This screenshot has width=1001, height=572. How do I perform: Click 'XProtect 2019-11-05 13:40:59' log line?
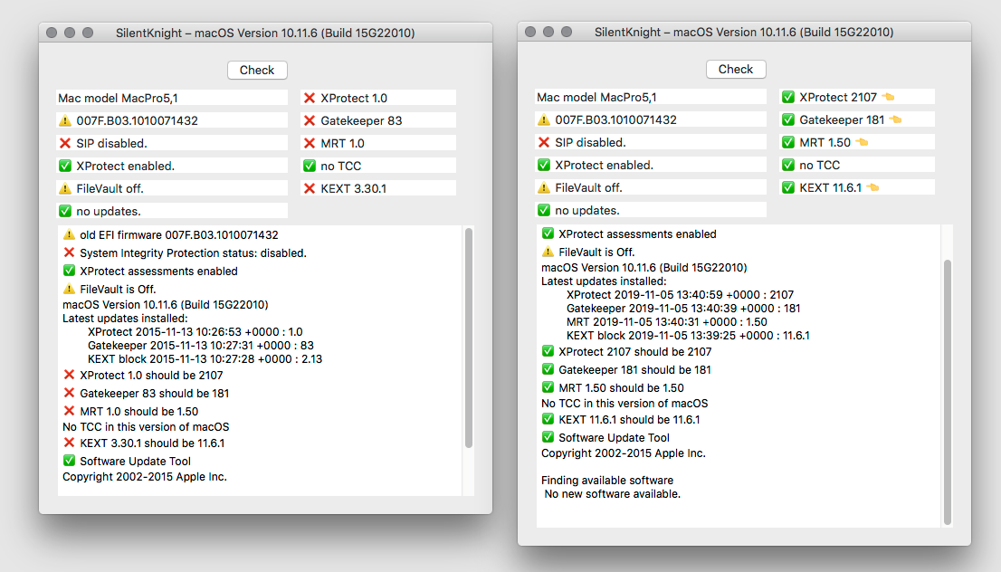tap(681, 295)
